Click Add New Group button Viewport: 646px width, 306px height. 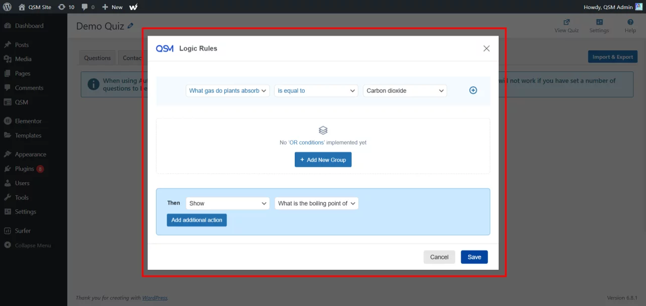pyautogui.click(x=323, y=160)
